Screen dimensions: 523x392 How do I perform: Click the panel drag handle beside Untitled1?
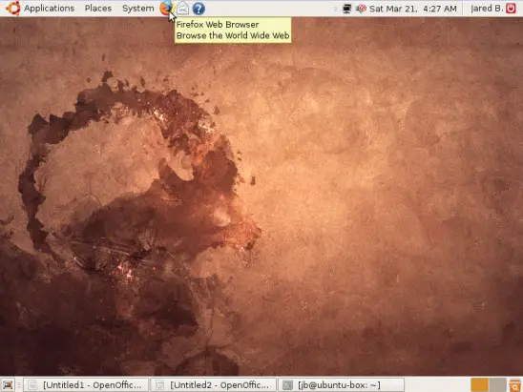[x=19, y=385]
